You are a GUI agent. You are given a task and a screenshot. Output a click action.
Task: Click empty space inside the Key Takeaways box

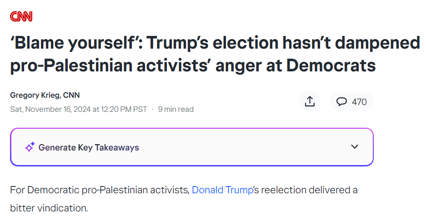click(x=245, y=147)
